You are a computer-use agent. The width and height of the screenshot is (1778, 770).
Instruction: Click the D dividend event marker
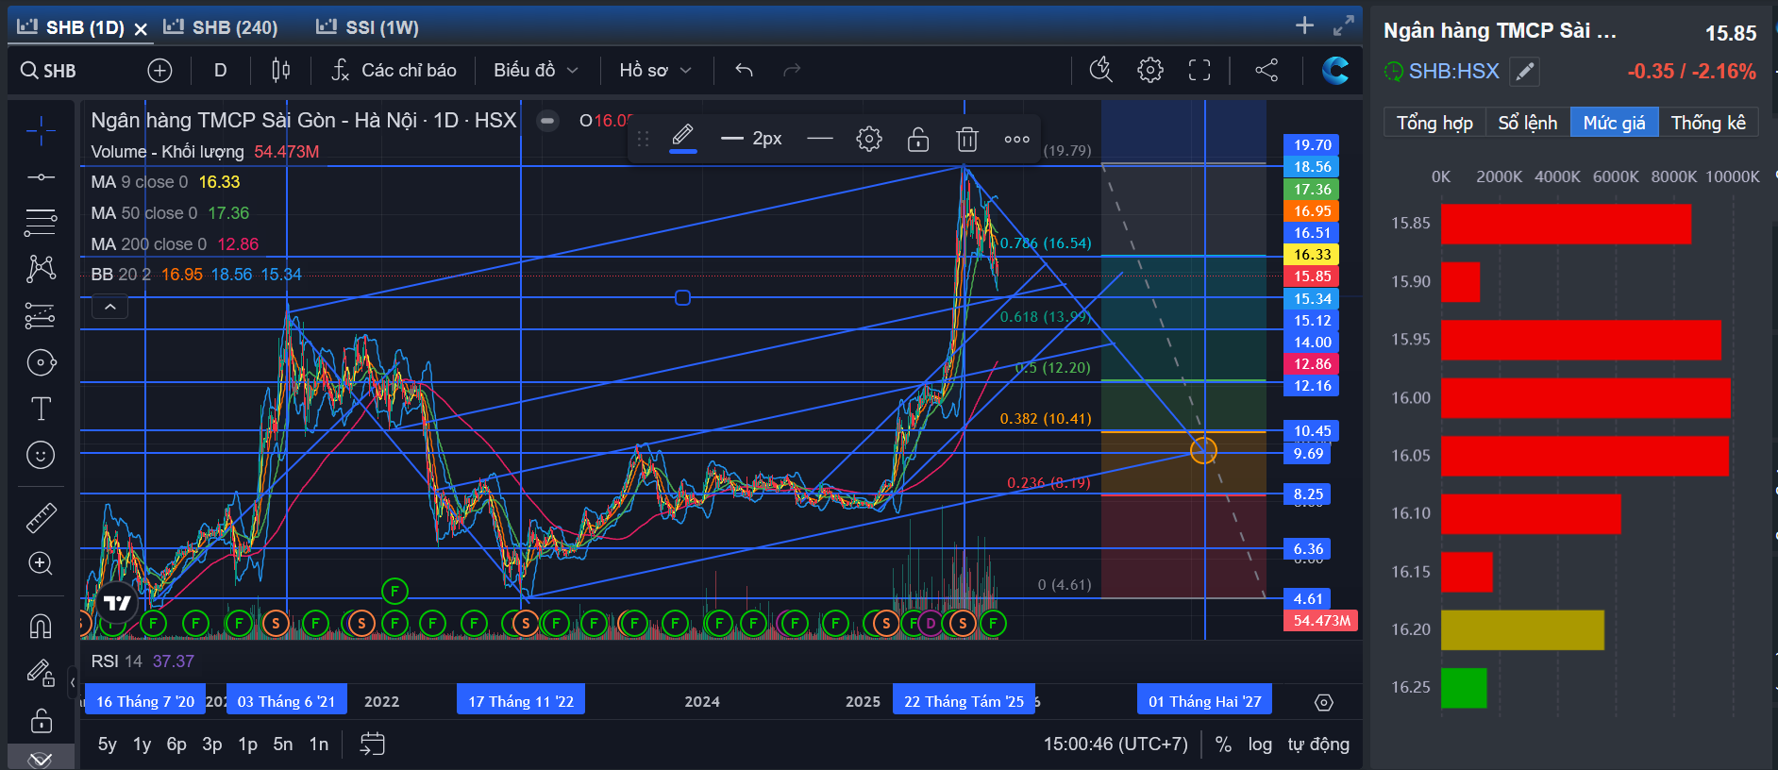pyautogui.click(x=931, y=623)
